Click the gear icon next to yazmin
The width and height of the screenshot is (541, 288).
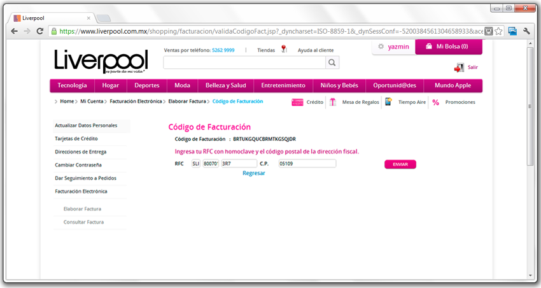coord(381,47)
